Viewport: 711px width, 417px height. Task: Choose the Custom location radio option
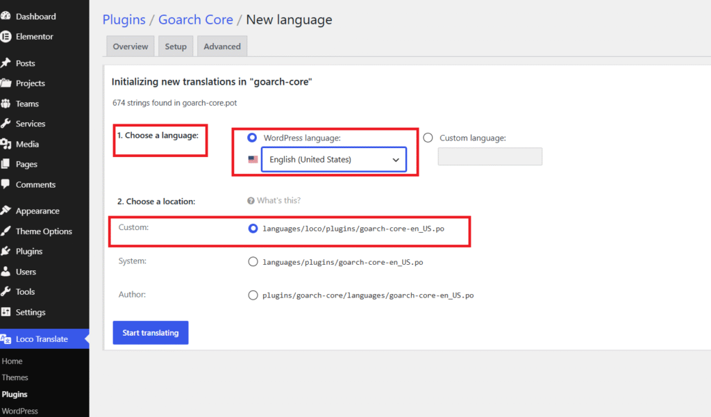tap(253, 228)
